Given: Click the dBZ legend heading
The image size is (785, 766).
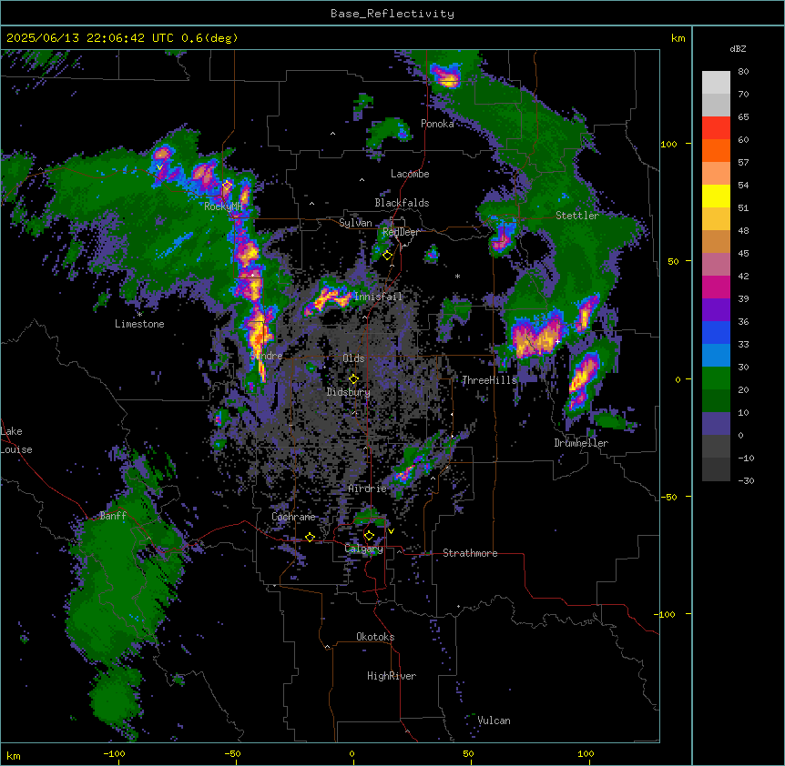Looking at the screenshot, I should (738, 49).
